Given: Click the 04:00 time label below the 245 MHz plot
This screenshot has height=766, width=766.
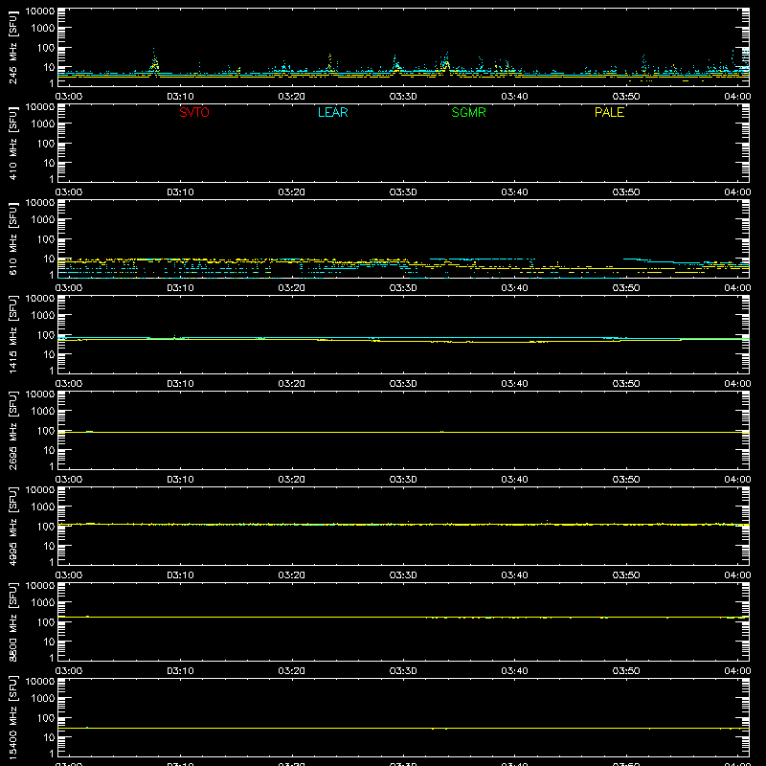Looking at the screenshot, I should [x=737, y=97].
